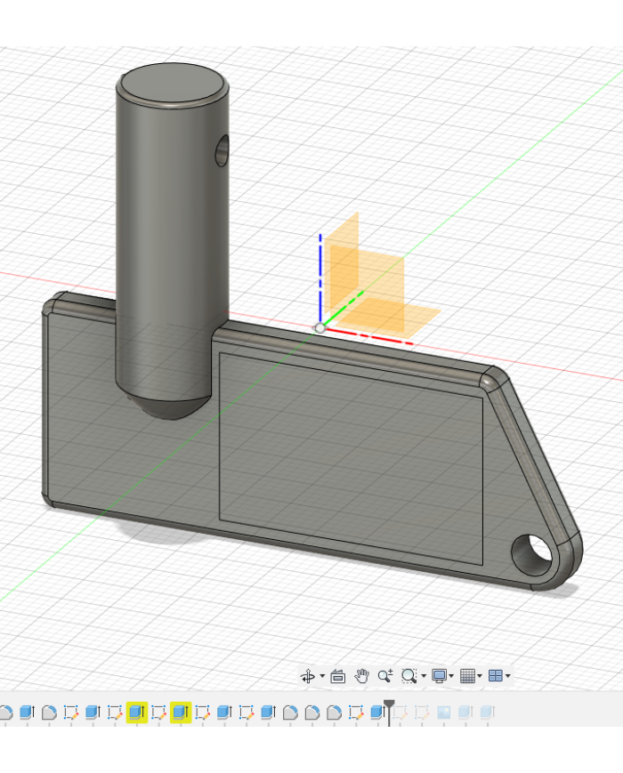This screenshot has width=623, height=773.
Task: Select second yellow-highlighted extrude in timeline
Action: (x=181, y=712)
